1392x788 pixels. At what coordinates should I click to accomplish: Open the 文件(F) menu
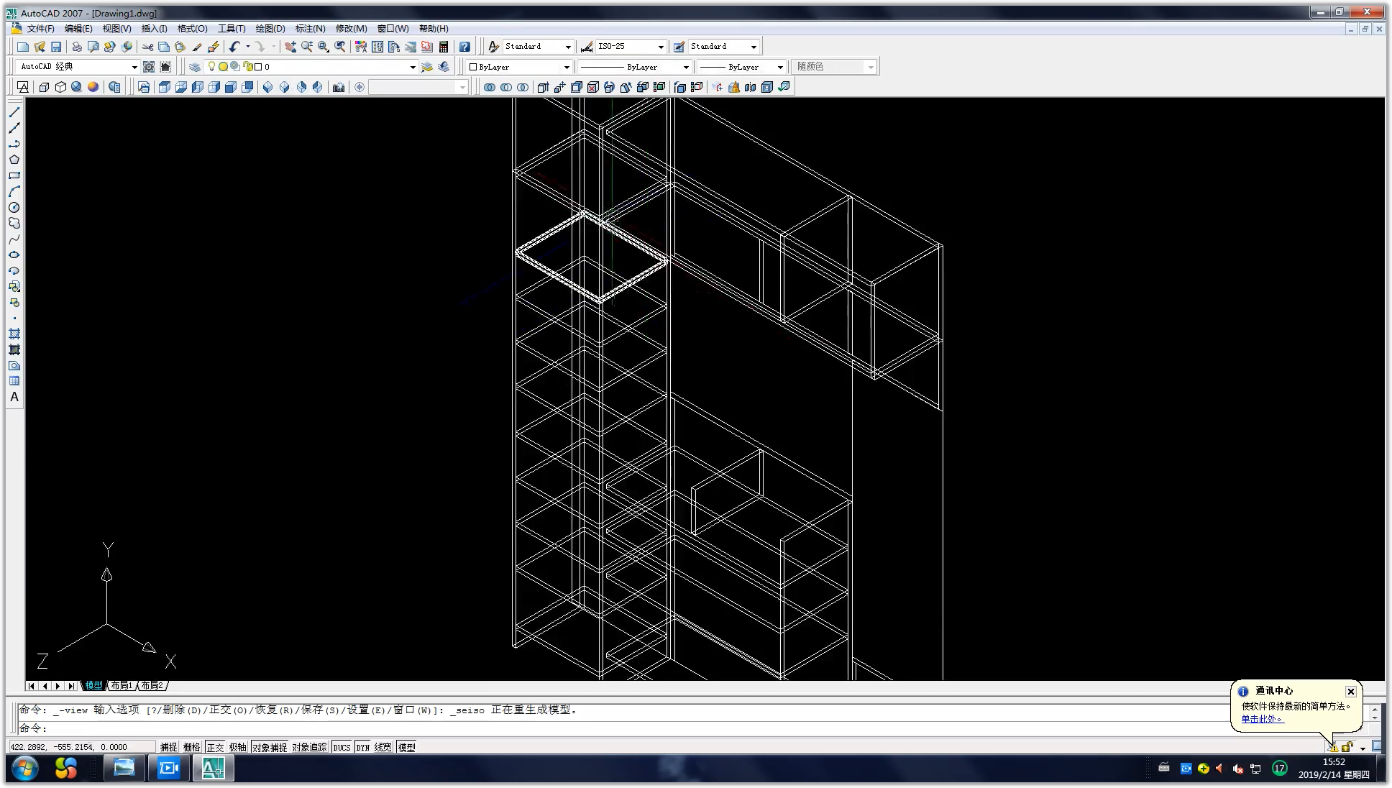40,29
